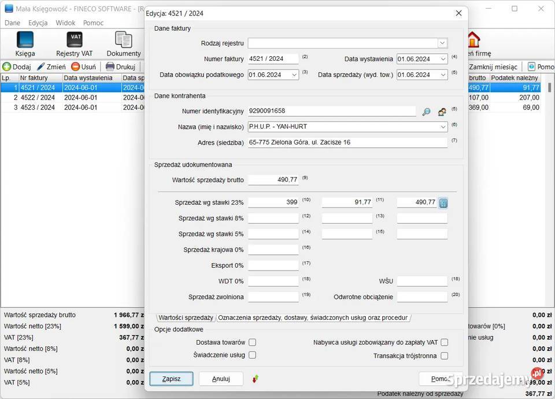Screen dimensions: 555x399
Task: Click the magnifier search icon beside identification number
Action: coord(426,112)
